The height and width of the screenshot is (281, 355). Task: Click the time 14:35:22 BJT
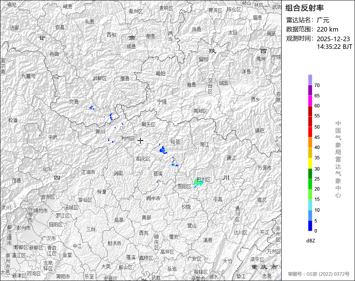tap(335, 47)
